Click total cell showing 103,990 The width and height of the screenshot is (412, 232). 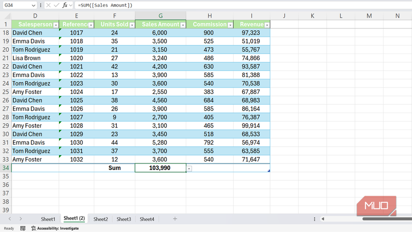[x=160, y=168]
